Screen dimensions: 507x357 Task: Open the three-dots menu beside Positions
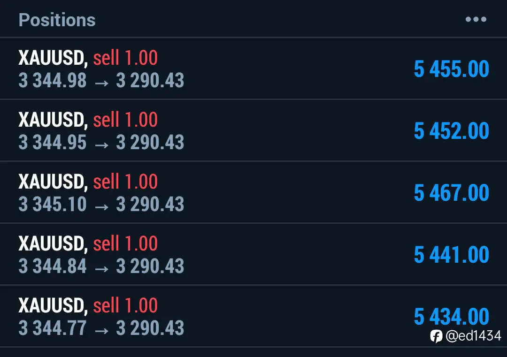pos(476,19)
